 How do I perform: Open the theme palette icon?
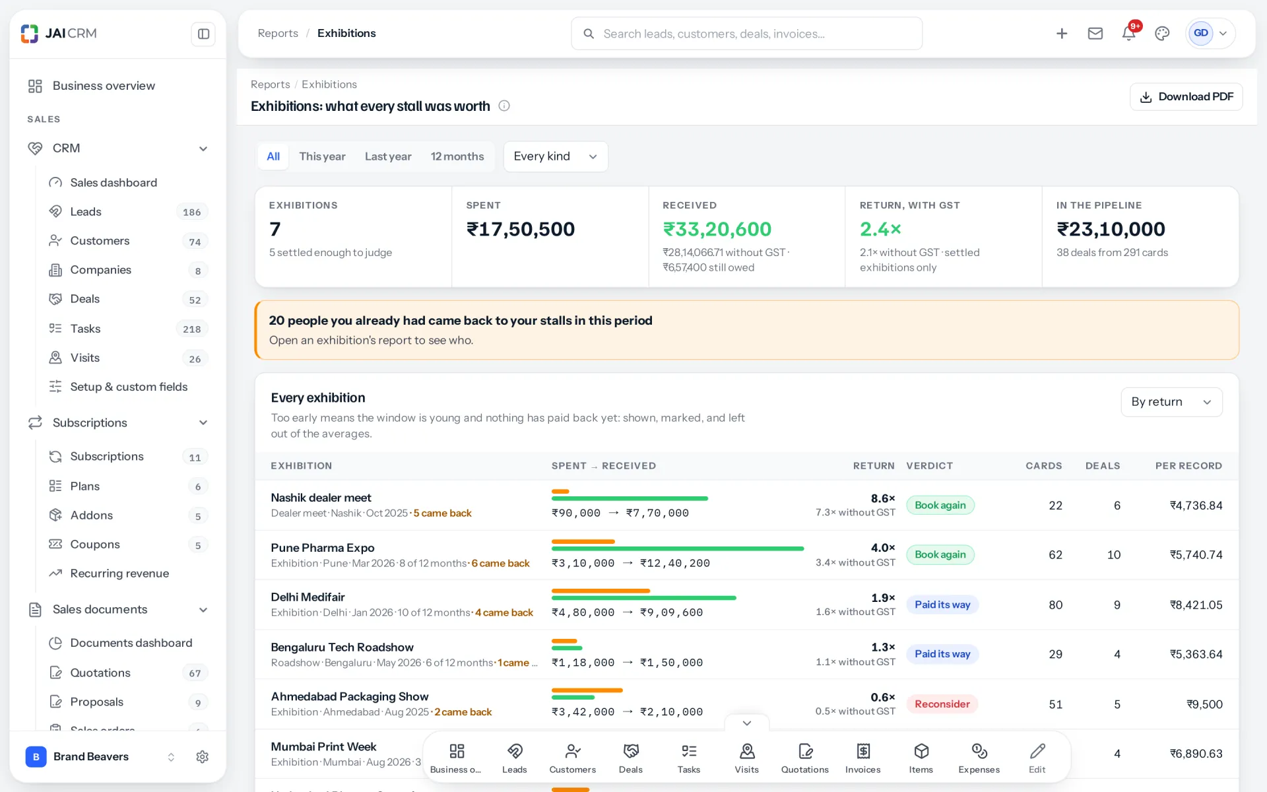1162,34
